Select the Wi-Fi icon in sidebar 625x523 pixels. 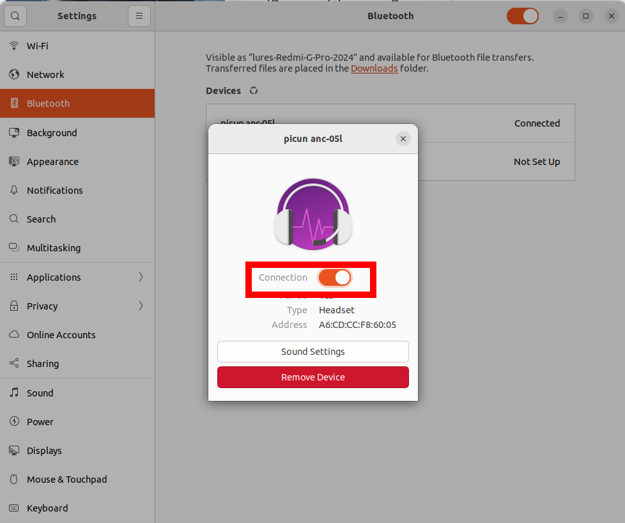(x=14, y=46)
